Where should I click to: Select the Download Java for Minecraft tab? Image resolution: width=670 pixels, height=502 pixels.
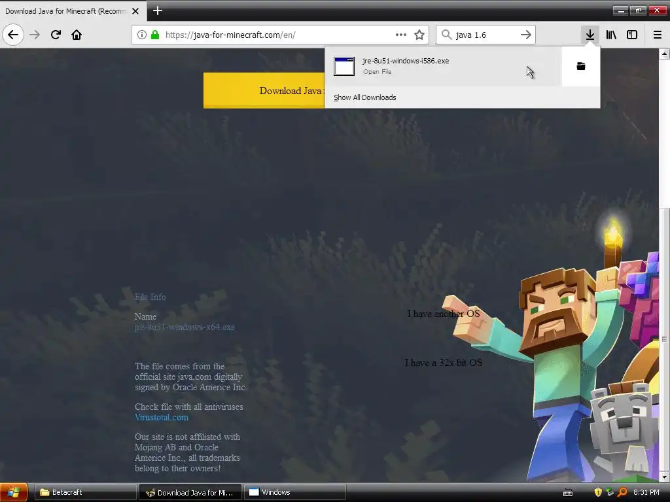73,10
